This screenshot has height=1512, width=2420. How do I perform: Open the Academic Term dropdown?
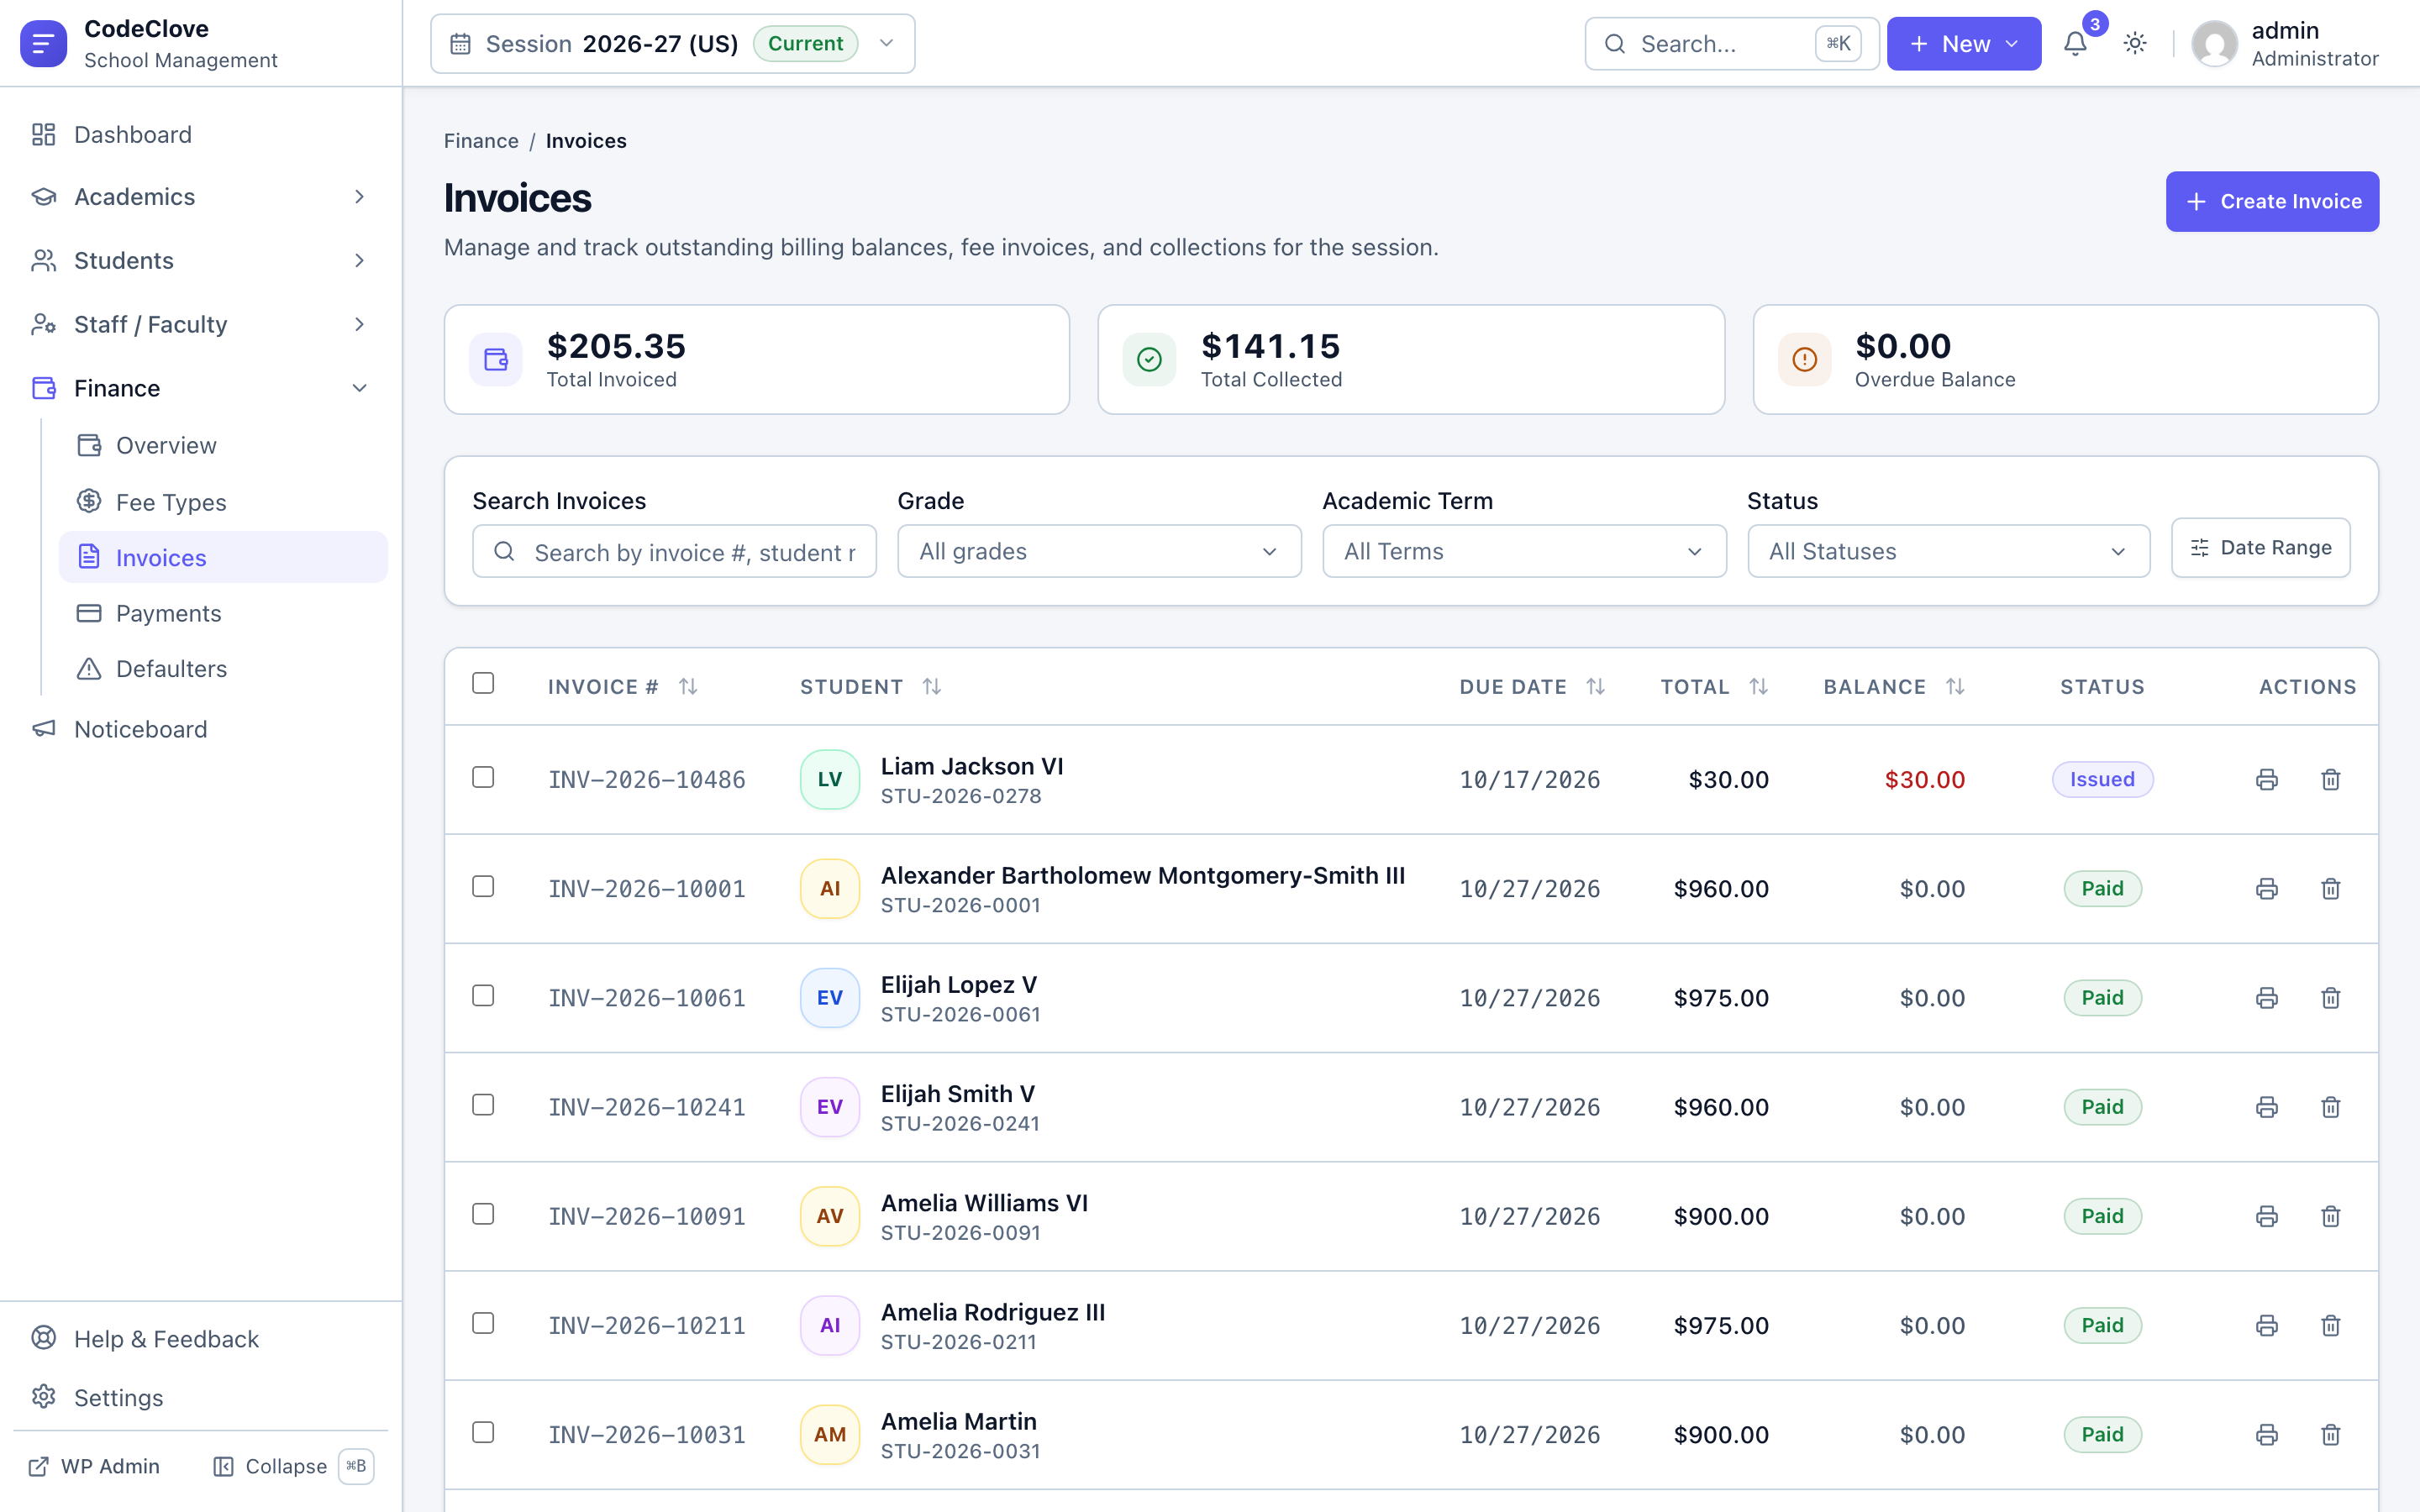(x=1524, y=551)
